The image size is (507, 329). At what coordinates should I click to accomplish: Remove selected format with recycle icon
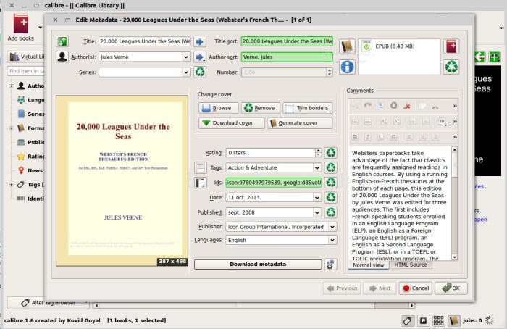click(451, 67)
